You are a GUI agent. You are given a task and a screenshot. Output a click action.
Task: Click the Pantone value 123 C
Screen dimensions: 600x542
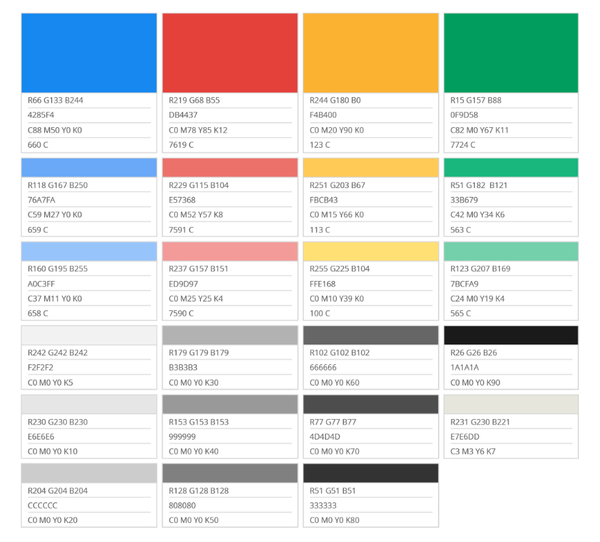(320, 145)
